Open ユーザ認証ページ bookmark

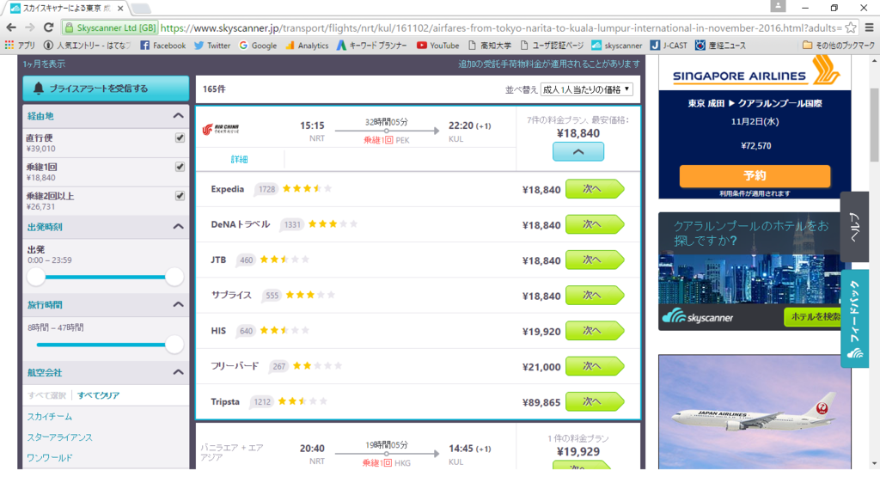tap(552, 46)
